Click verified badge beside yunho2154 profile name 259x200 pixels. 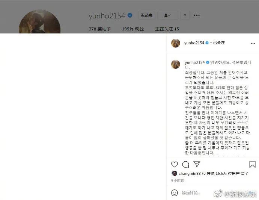(130, 15)
